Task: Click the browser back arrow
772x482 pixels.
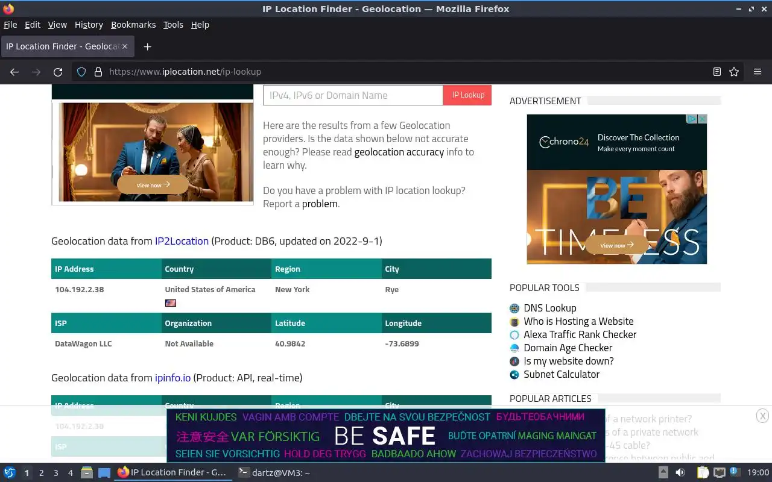Action: (x=14, y=72)
